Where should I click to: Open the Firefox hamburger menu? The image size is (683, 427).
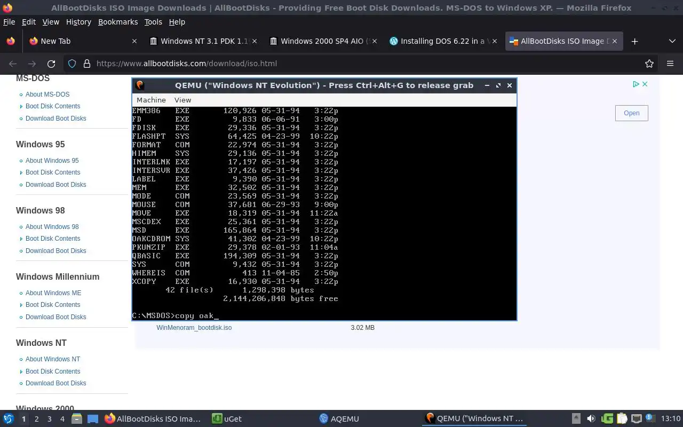tap(670, 64)
